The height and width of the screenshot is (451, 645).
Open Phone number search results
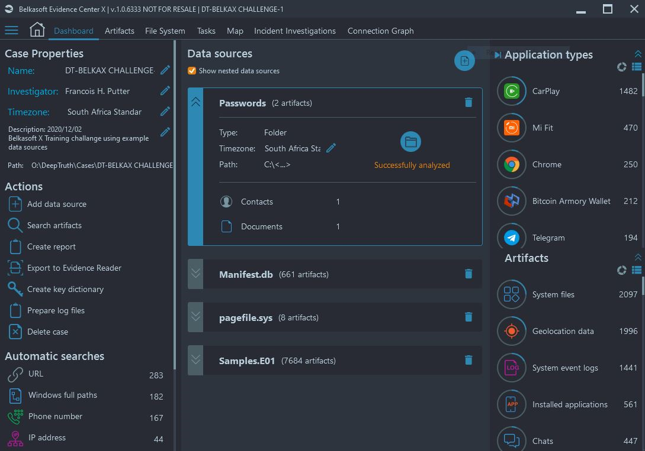[x=85, y=417]
